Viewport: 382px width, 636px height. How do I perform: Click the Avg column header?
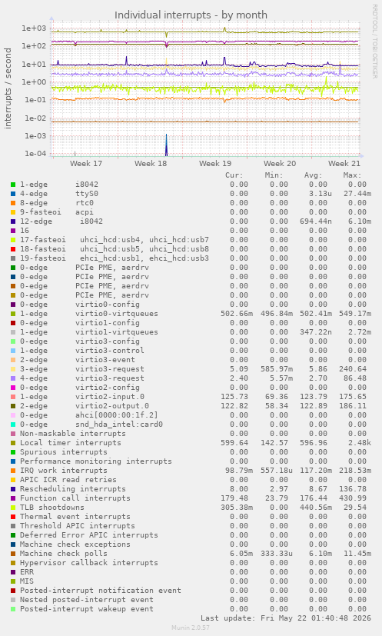click(313, 175)
